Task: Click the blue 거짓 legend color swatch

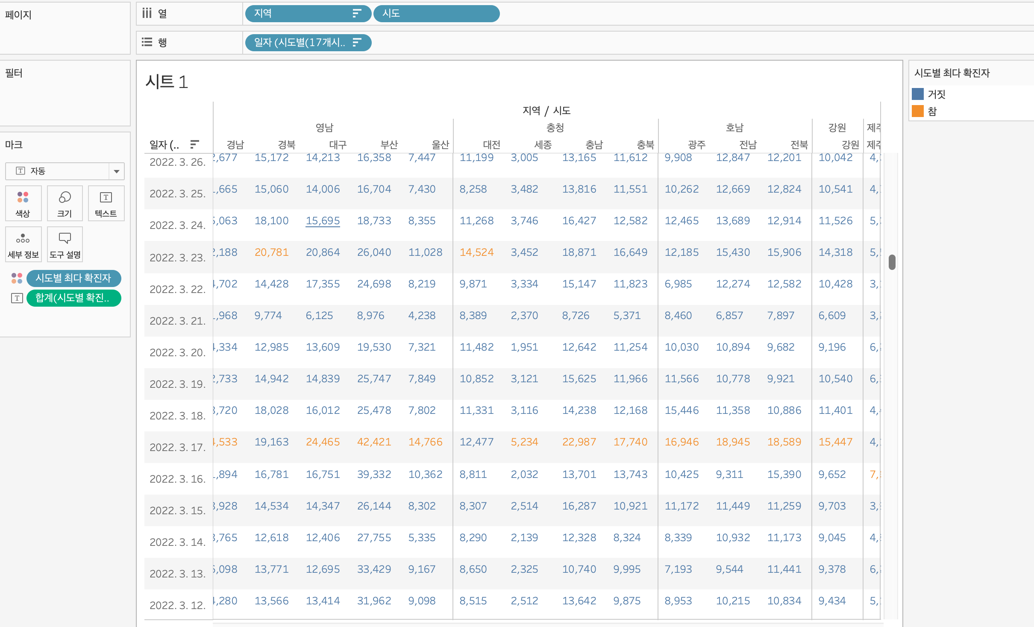Action: click(x=917, y=94)
